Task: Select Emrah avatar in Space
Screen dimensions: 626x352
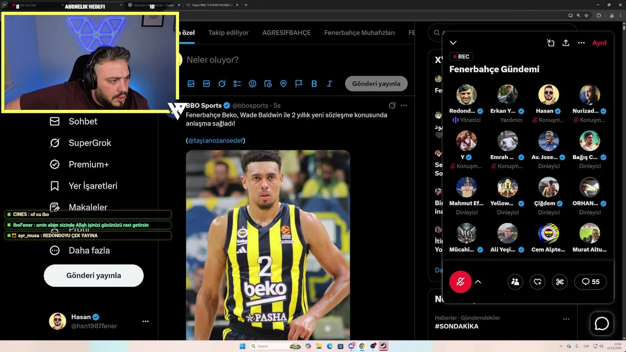Action: 508,141
